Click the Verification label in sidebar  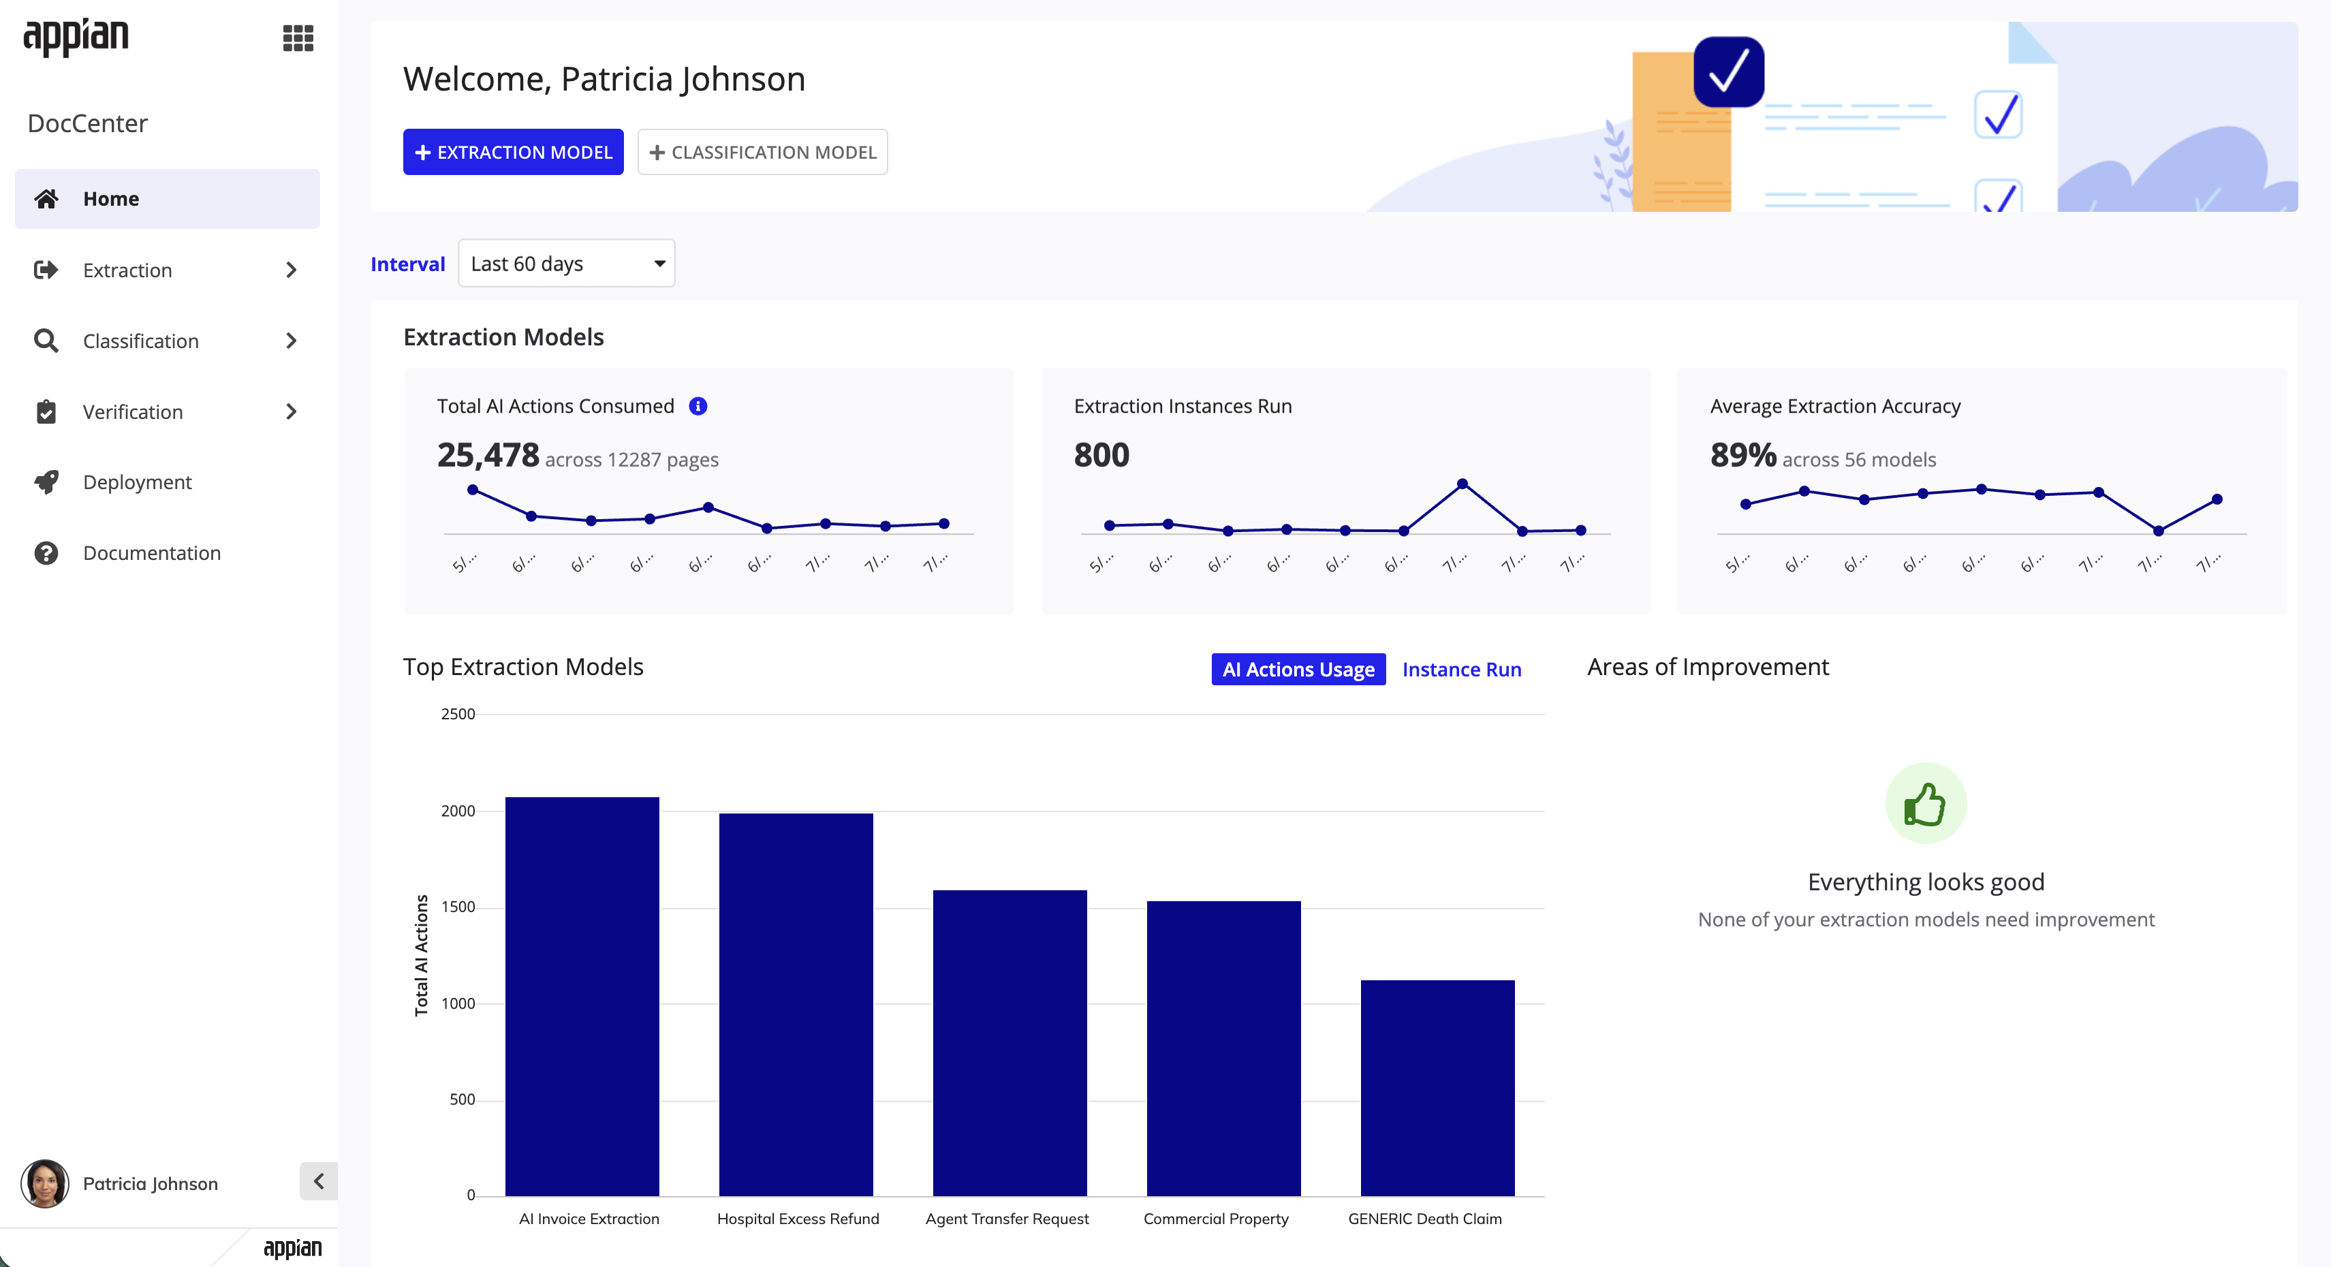point(133,411)
